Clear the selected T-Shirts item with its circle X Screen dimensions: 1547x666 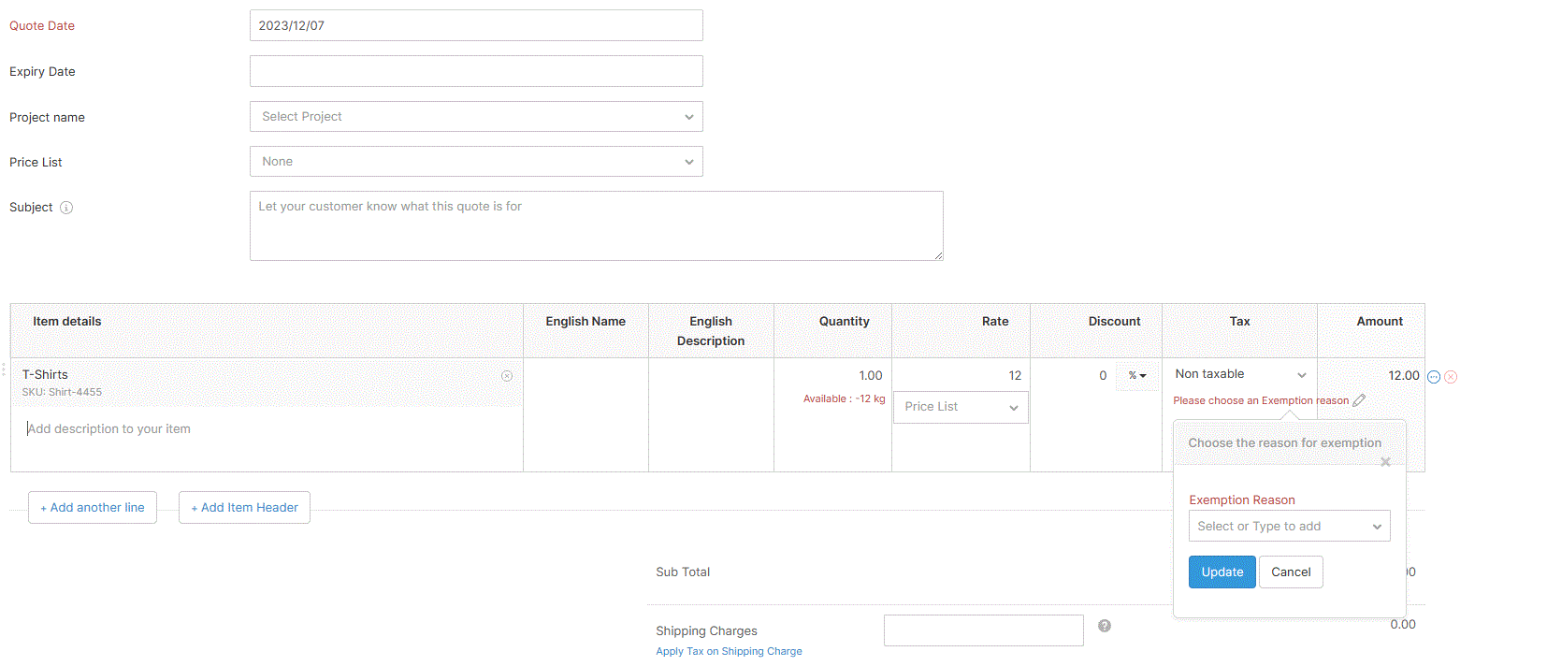point(507,376)
